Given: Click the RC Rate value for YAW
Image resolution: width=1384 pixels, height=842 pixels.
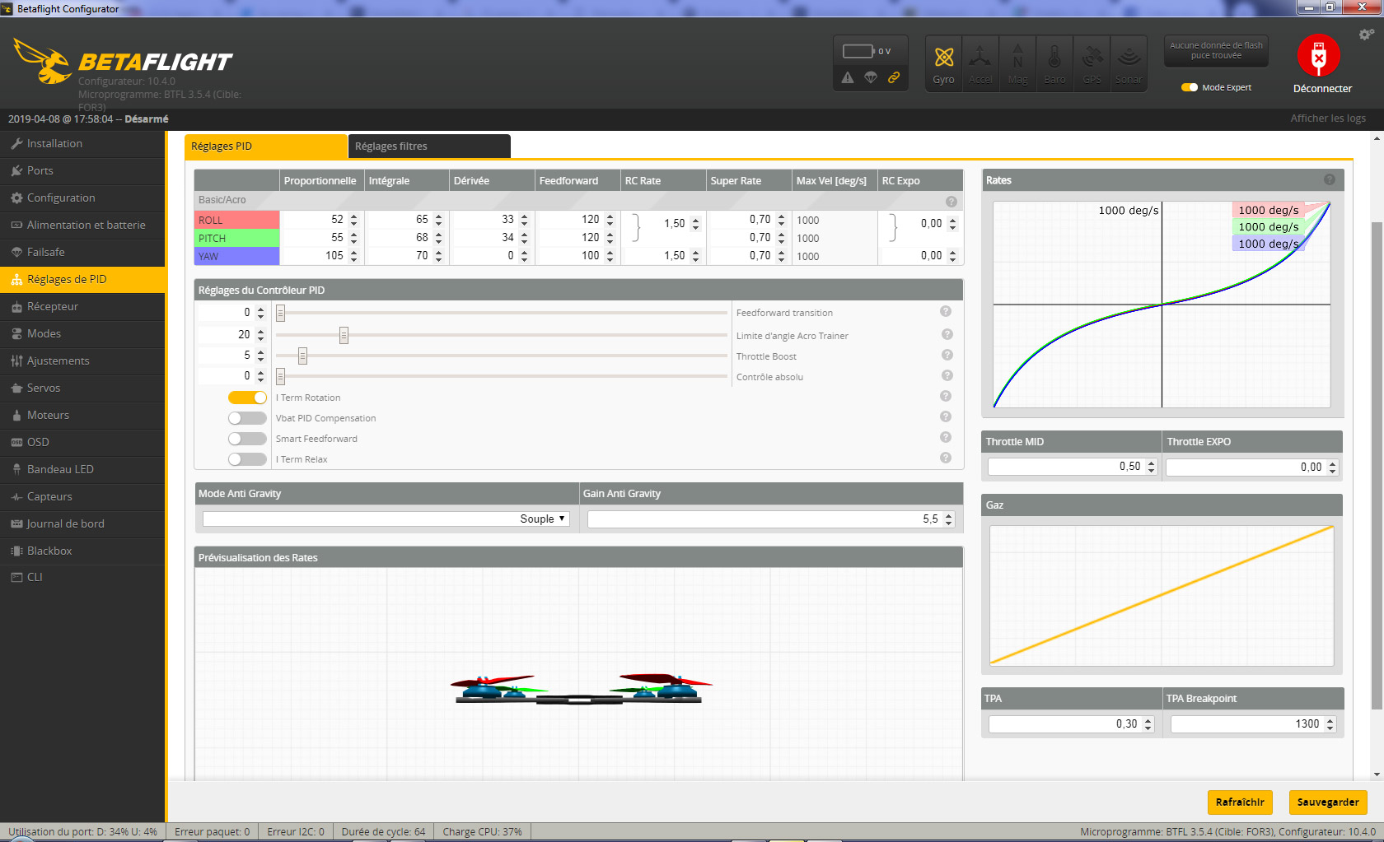Looking at the screenshot, I should click(662, 256).
